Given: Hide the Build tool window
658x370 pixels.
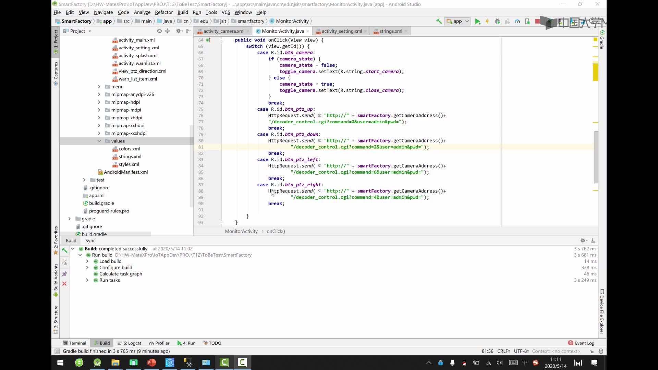Looking at the screenshot, I should click(593, 240).
